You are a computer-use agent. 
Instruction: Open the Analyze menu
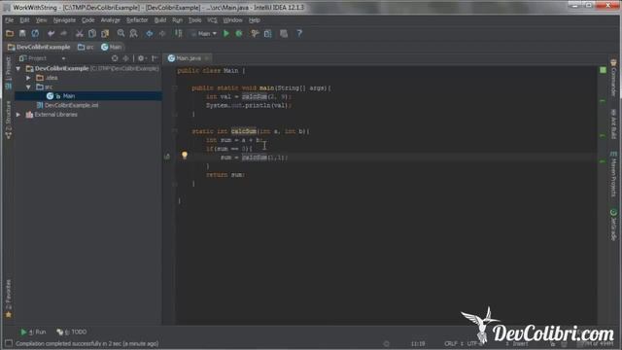pos(110,19)
